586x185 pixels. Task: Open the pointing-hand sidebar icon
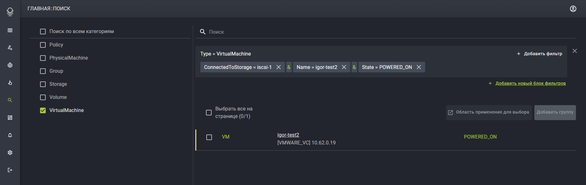click(x=10, y=83)
